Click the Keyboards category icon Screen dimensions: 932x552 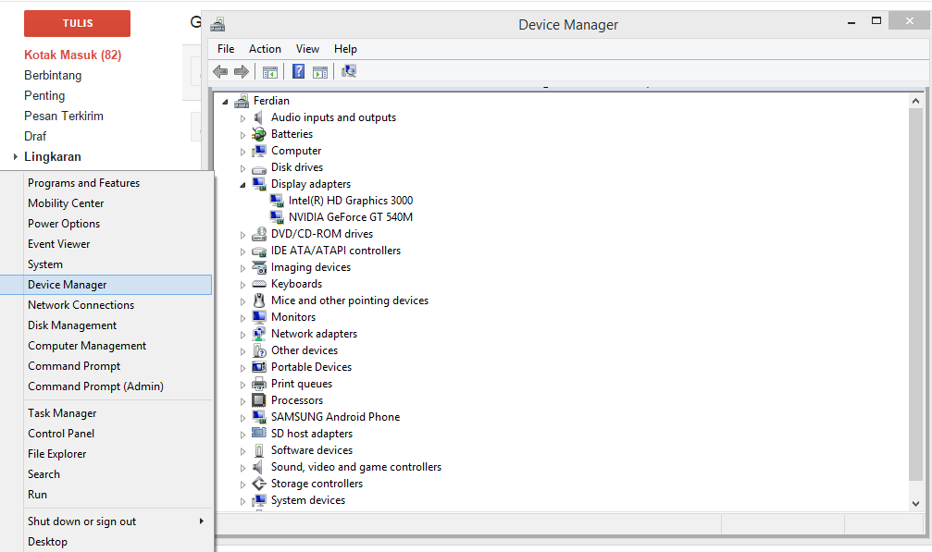point(258,284)
